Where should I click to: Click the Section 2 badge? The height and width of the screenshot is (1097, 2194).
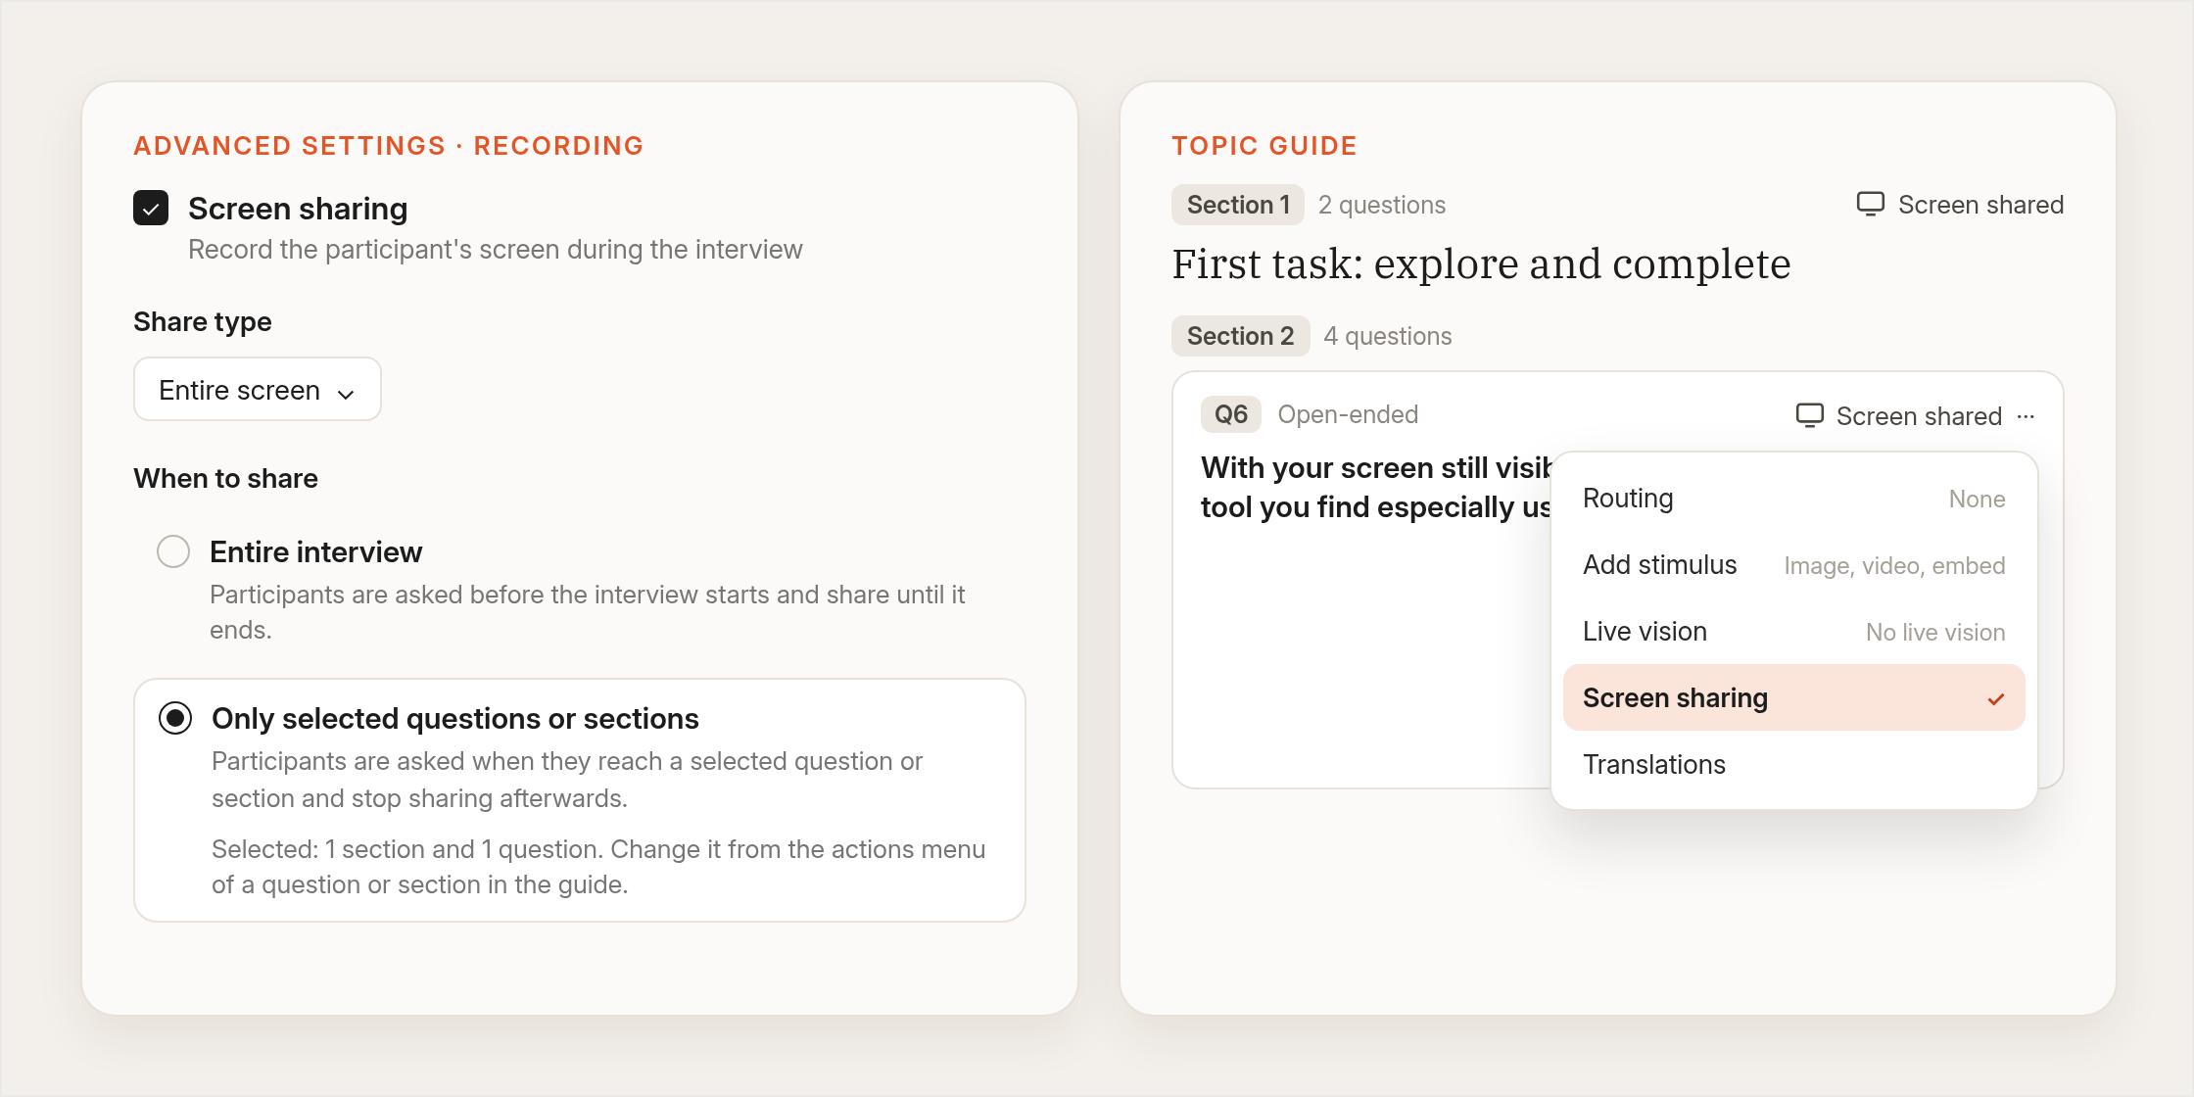[x=1240, y=336]
